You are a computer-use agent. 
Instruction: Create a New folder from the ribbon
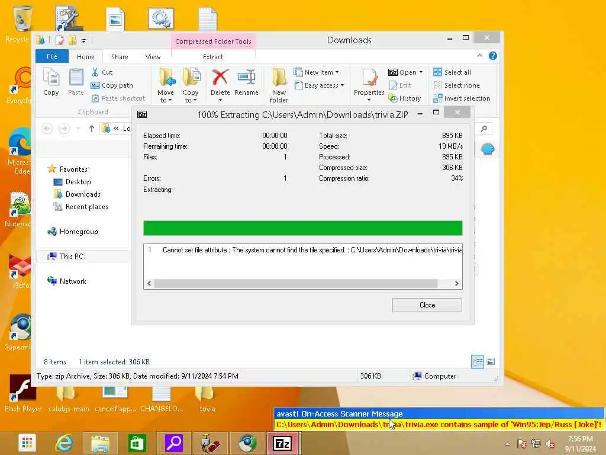pos(279,85)
